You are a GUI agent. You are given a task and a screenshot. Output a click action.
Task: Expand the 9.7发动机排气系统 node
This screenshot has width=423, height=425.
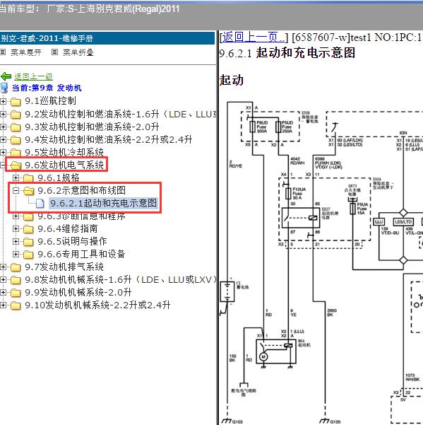3,267
